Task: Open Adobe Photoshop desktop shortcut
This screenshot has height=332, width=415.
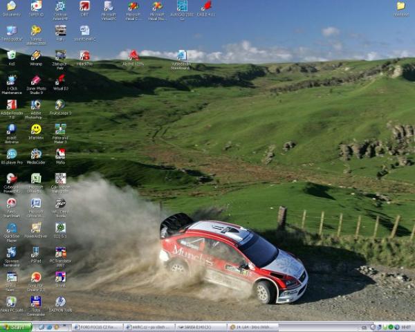Action: pyautogui.click(x=36, y=105)
